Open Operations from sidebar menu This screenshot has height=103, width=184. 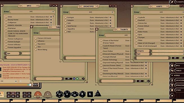(179, 85)
